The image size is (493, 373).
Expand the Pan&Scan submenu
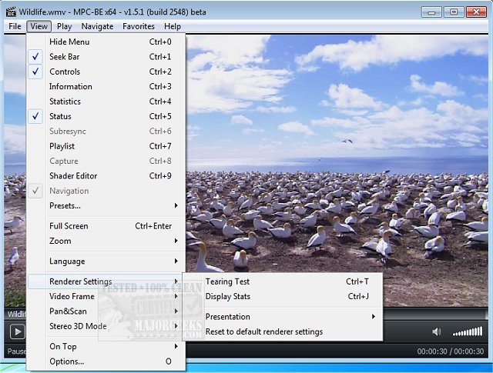point(106,311)
